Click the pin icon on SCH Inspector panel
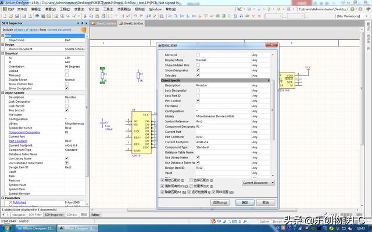The image size is (372, 232). point(82,23)
